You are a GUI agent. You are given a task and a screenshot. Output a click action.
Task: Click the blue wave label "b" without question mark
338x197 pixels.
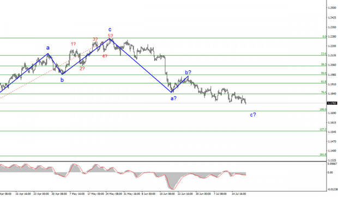click(x=62, y=80)
